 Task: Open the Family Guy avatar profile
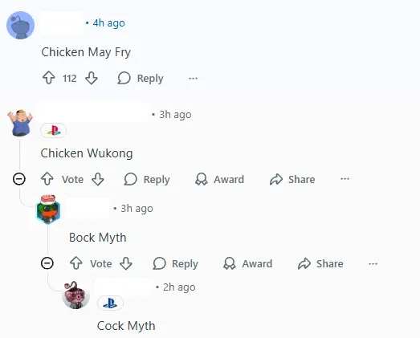(20, 122)
